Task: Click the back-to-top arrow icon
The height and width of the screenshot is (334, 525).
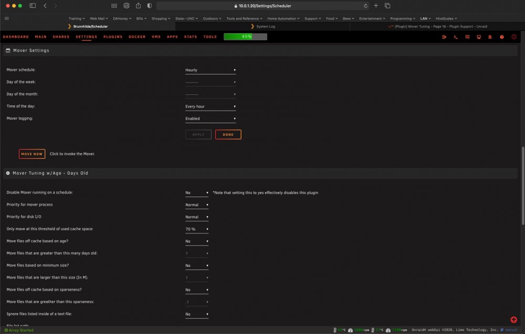Action: [x=513, y=320]
